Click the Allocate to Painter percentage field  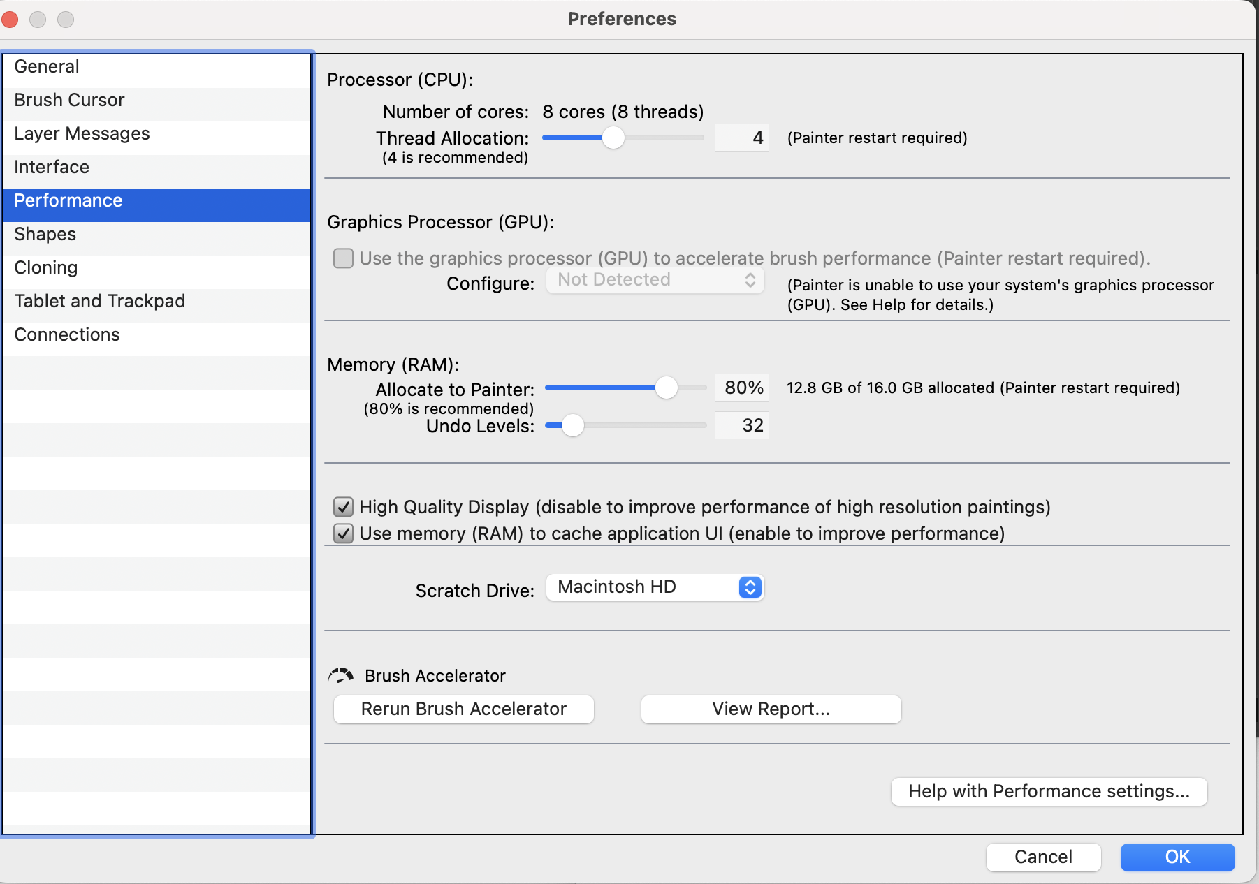pos(742,388)
